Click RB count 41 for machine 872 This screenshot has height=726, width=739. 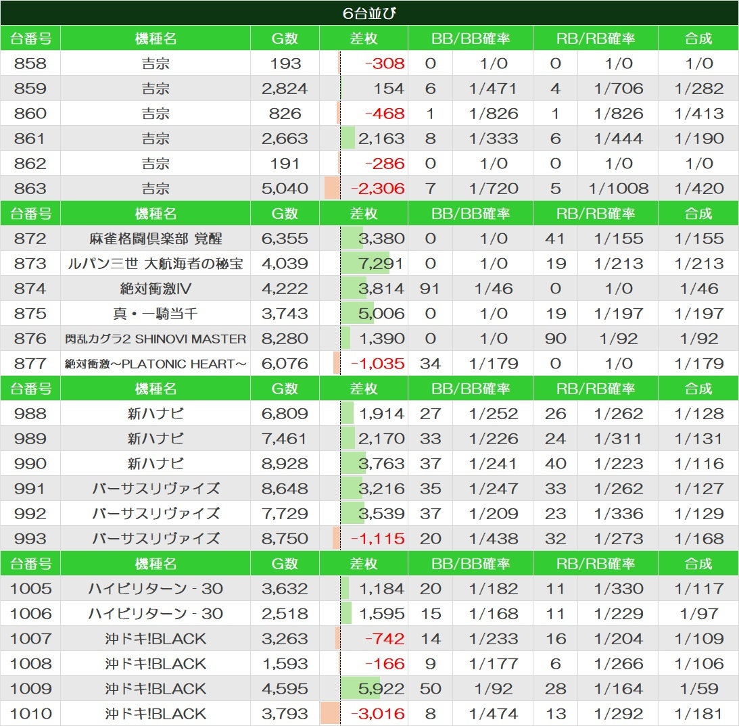[554, 239]
